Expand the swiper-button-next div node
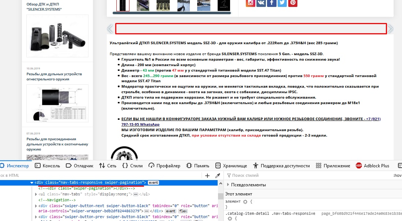The image size is (402, 221). (x=36, y=206)
